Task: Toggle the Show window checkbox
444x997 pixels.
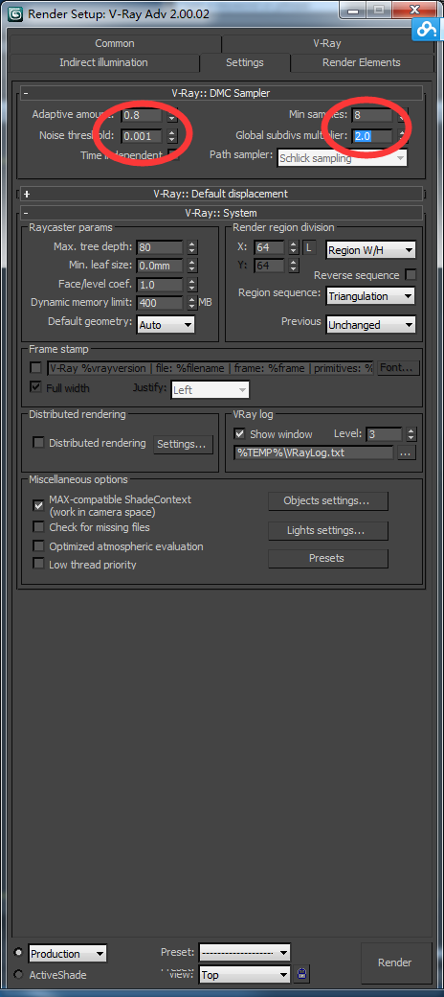Action: click(x=240, y=434)
